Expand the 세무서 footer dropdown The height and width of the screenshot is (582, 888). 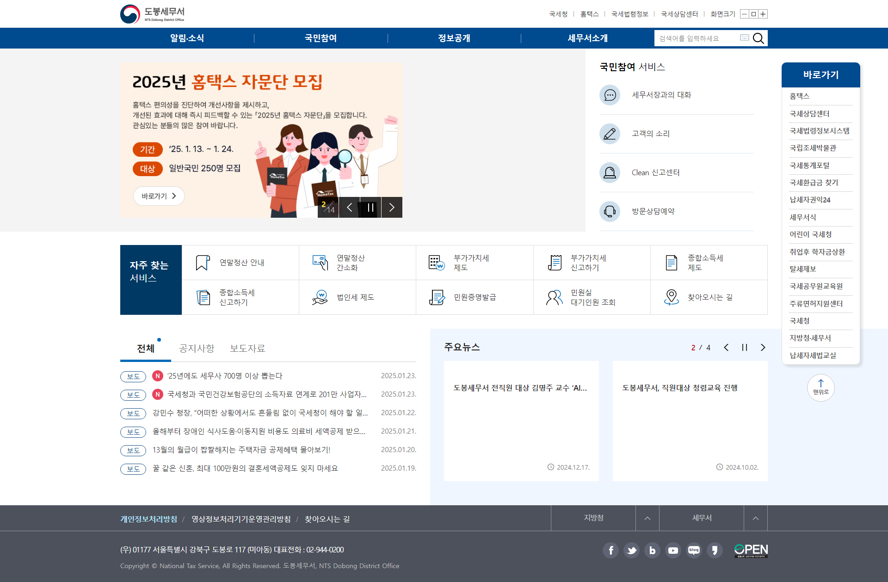click(755, 518)
